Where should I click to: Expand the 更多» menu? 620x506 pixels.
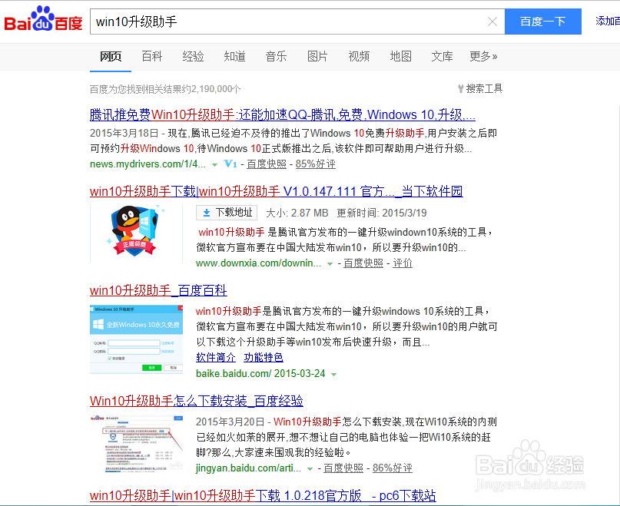tap(483, 57)
